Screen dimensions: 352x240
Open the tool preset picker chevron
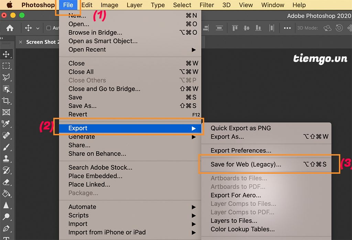38,28
